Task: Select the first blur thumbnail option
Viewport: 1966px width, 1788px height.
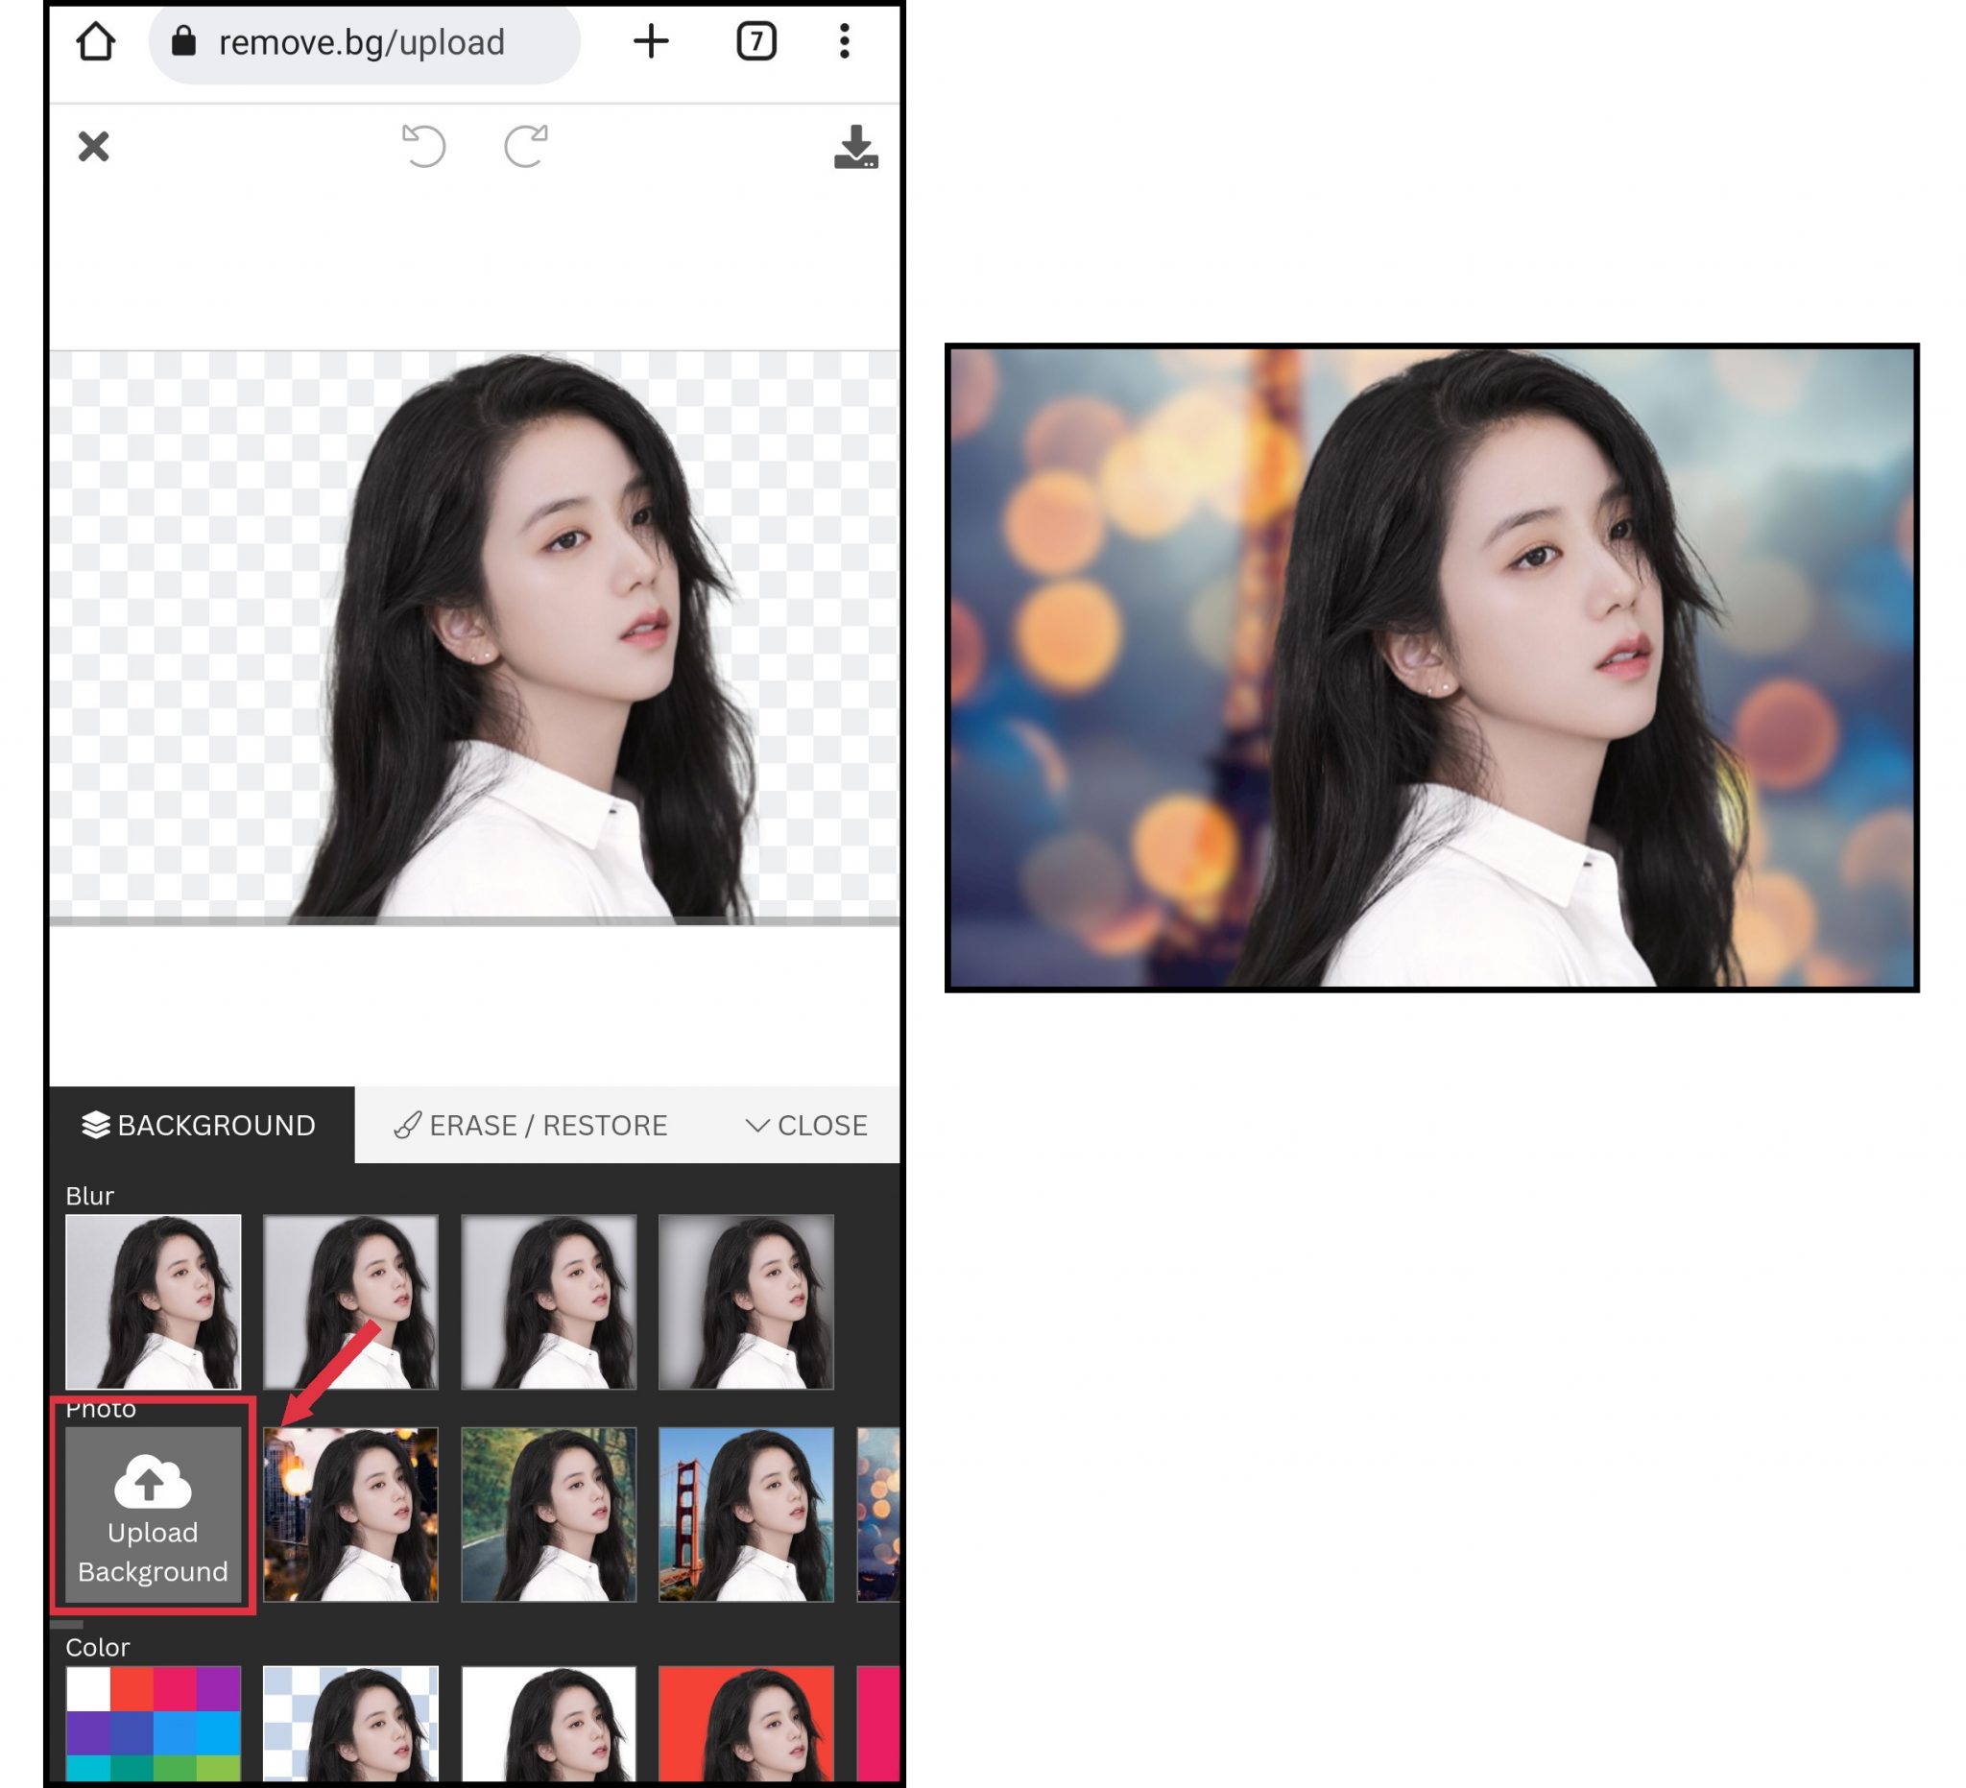Action: 153,1300
